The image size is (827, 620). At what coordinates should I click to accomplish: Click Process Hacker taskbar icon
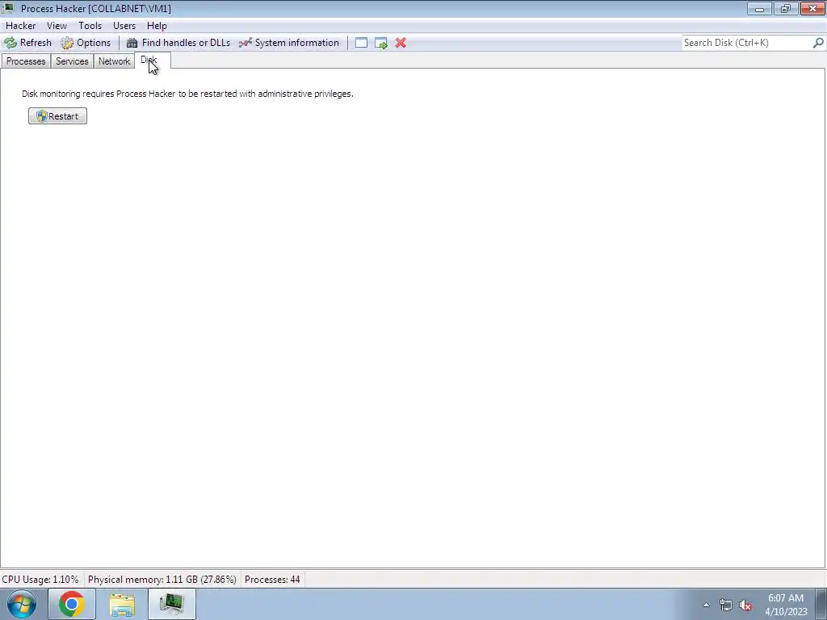click(x=172, y=604)
